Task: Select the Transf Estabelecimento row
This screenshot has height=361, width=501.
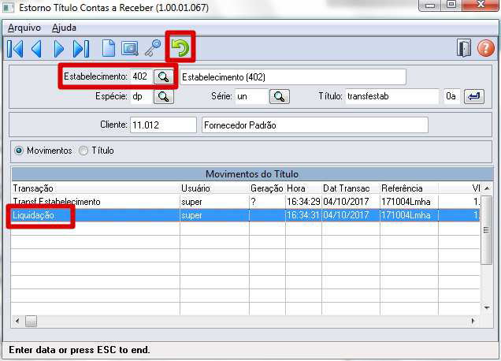Action: coord(246,202)
